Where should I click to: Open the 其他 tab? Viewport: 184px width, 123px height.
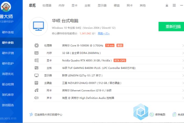[143, 5]
